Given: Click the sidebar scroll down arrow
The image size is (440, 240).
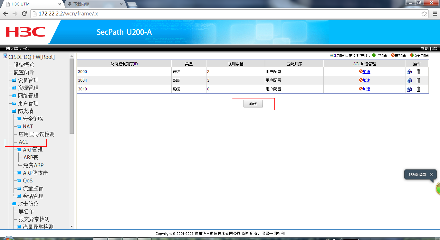Looking at the screenshot, I should 72,226.
